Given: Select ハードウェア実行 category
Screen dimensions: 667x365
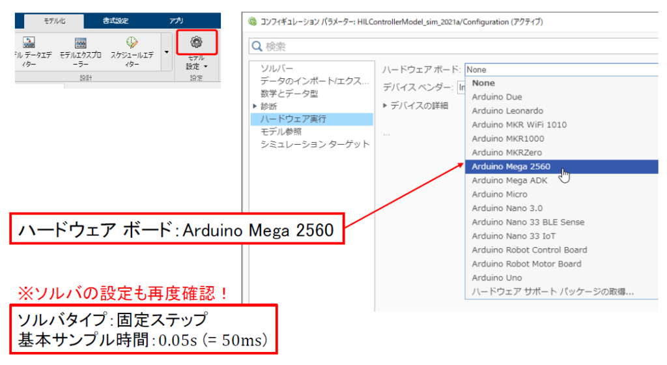Looking at the screenshot, I should click(312, 119).
